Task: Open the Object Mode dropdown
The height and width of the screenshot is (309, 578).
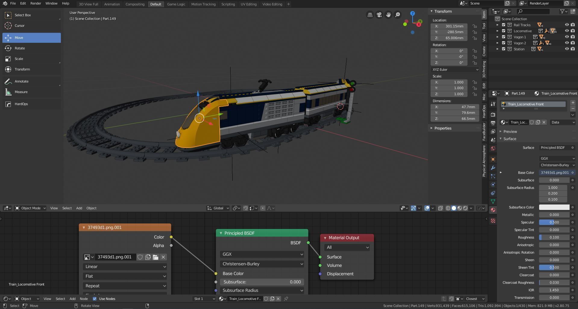Action: [x=30, y=208]
